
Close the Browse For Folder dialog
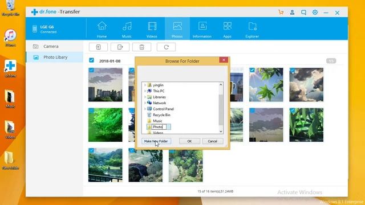coord(224,60)
